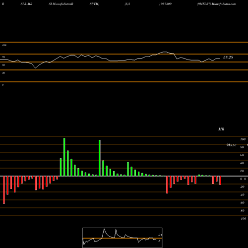
Task: Open the mini overview chart thumbnail
Action: tap(123, 238)
